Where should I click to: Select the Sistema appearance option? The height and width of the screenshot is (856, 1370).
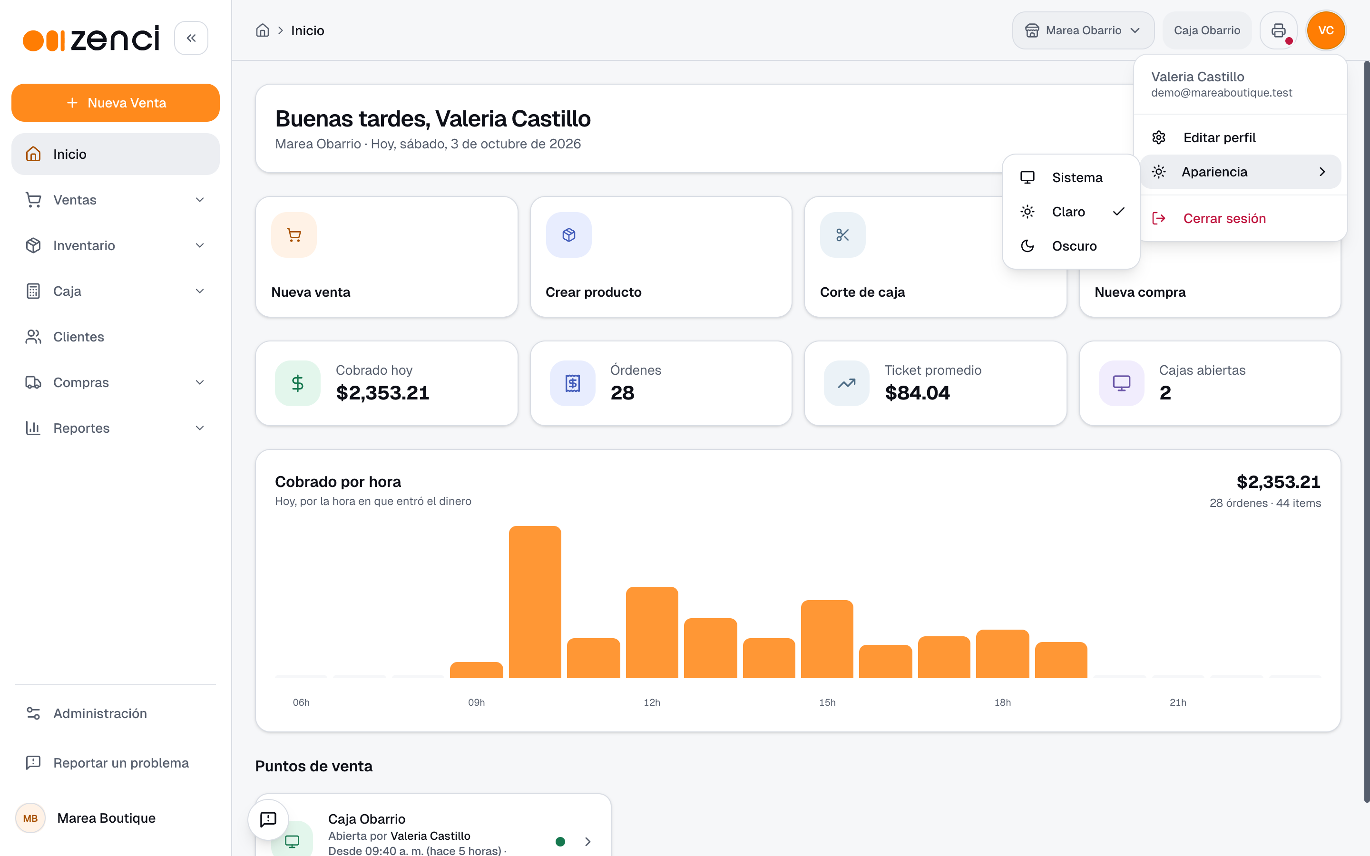(1070, 178)
